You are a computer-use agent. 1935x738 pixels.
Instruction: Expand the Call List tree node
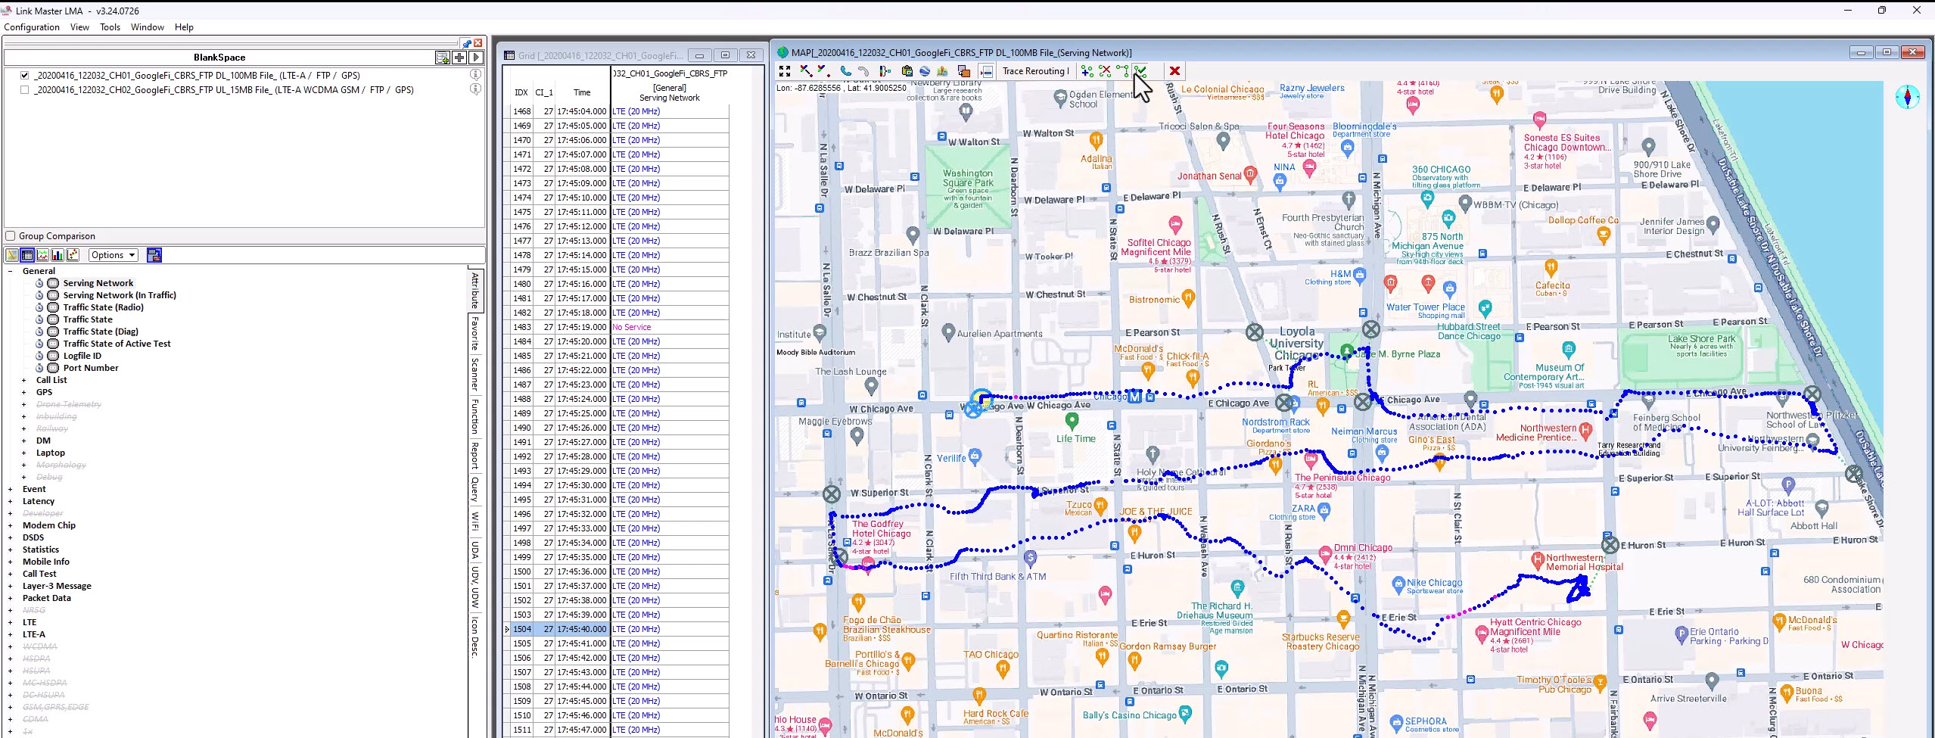24,380
